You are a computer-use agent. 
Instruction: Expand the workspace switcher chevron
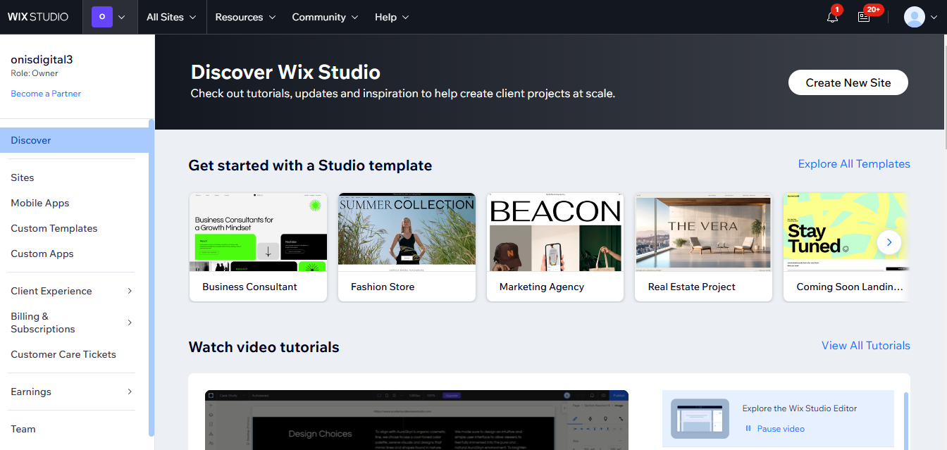tap(122, 17)
